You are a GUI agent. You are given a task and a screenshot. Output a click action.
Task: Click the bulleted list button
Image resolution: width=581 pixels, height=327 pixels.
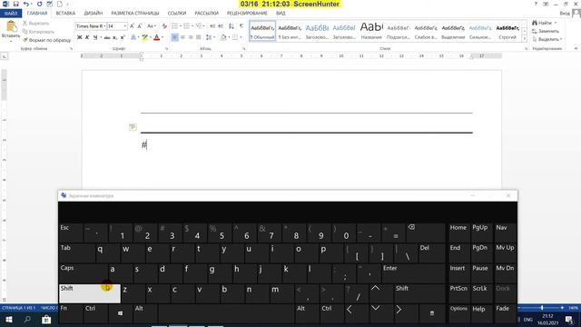pos(175,26)
